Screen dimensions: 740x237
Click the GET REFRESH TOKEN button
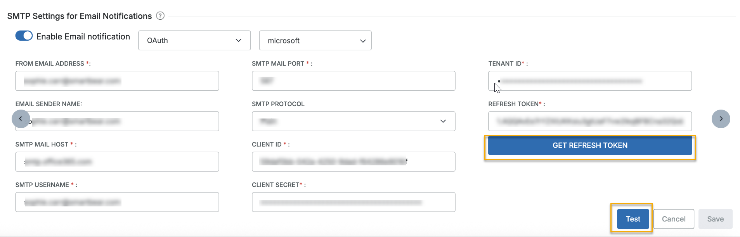click(589, 146)
